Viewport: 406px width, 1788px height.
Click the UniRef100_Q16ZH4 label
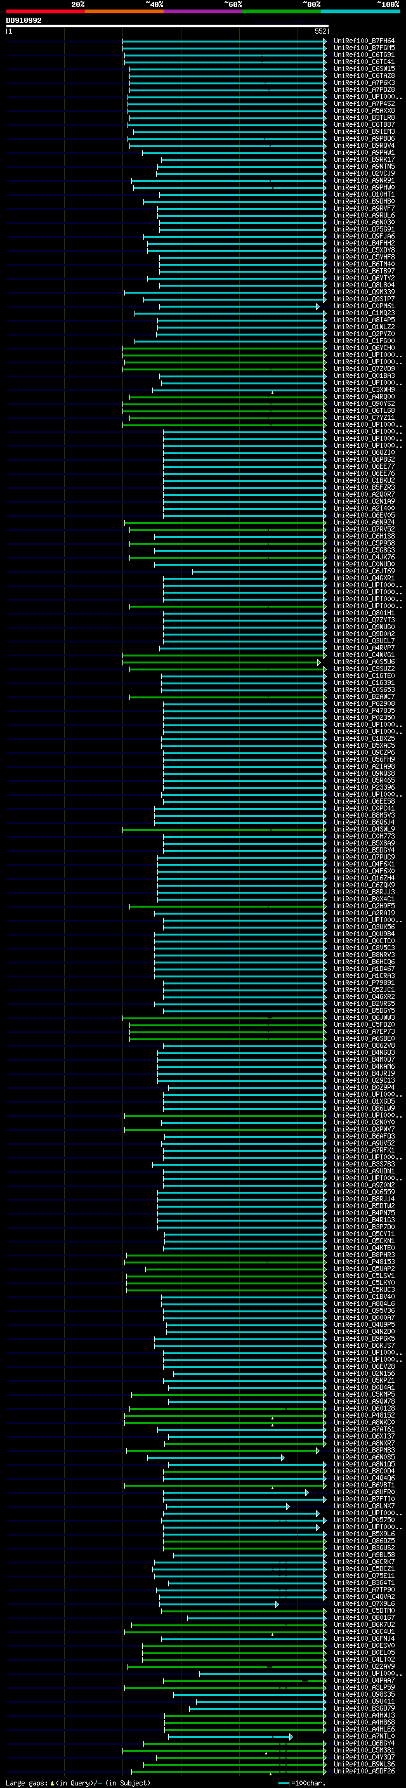(363, 878)
